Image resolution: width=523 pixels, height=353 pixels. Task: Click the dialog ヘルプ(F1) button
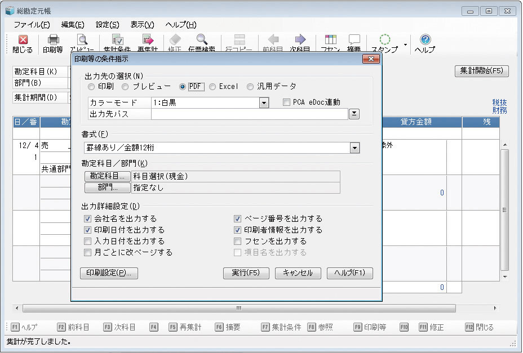(350, 273)
